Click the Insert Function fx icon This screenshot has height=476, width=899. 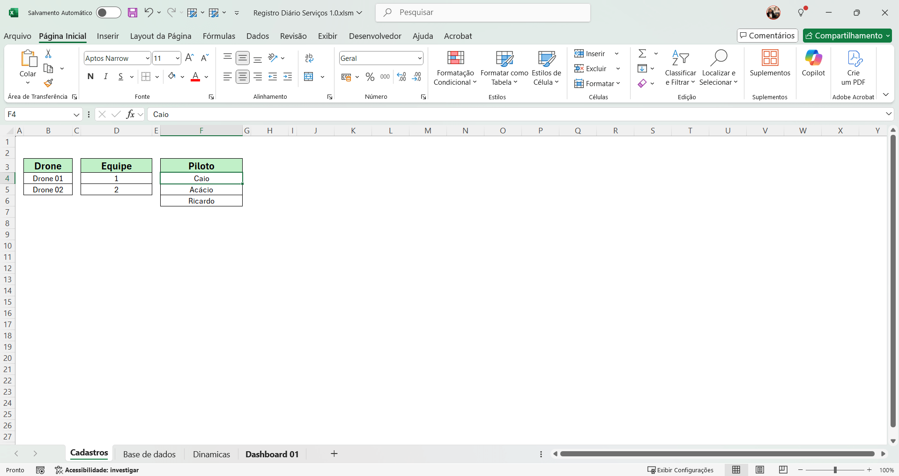(x=130, y=114)
